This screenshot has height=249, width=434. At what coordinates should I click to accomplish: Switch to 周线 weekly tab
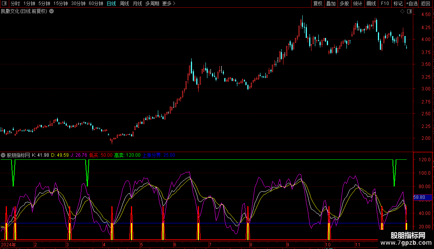[x=124, y=3]
